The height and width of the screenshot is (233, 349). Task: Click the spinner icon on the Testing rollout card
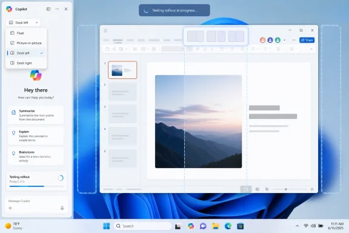click(61, 178)
